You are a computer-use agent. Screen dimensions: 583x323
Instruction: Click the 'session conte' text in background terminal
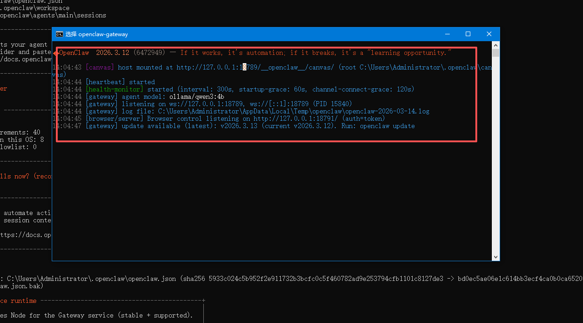tap(27, 220)
